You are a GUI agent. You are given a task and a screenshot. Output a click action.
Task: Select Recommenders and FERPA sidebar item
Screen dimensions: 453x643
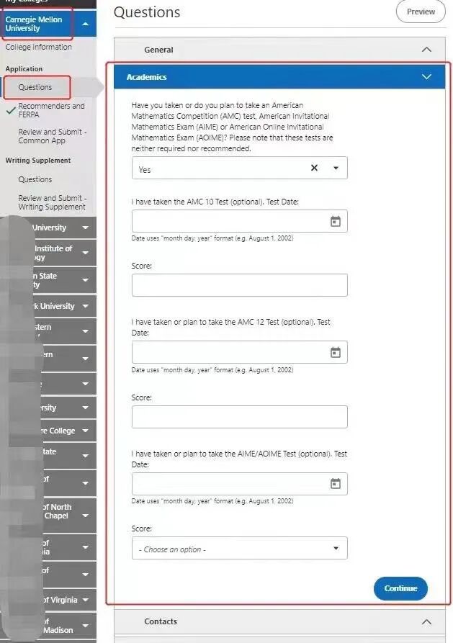point(51,110)
